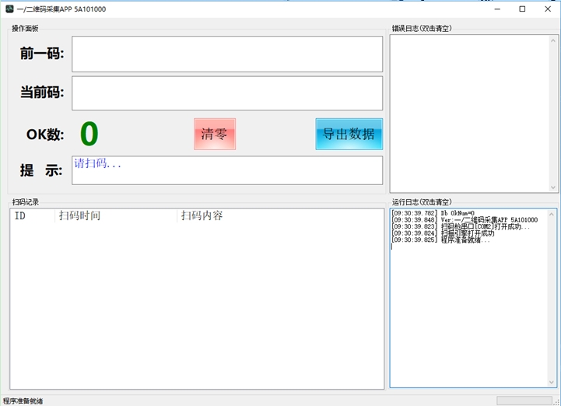Click the 错误日志 scrollbar down arrow
561x406 pixels.
[x=553, y=187]
